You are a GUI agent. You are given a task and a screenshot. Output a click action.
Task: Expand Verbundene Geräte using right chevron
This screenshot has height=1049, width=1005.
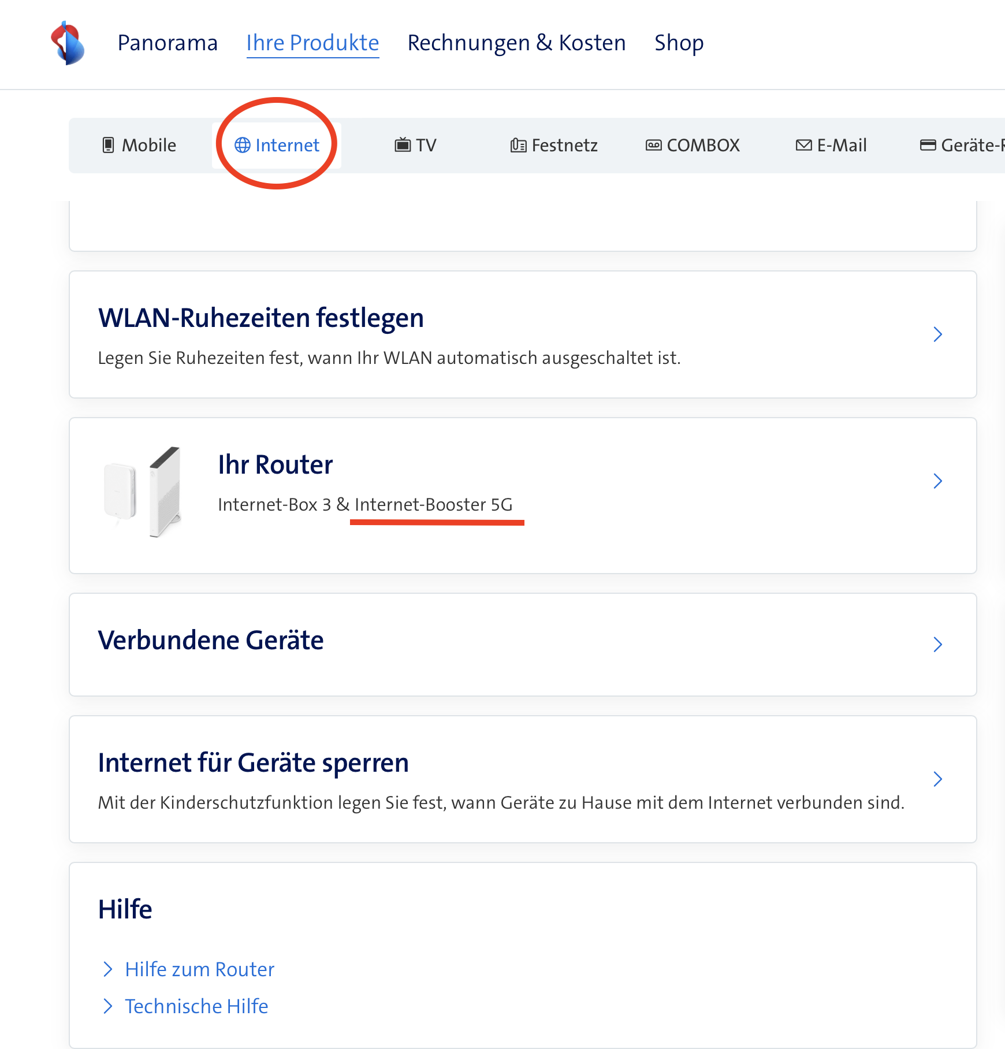937,644
